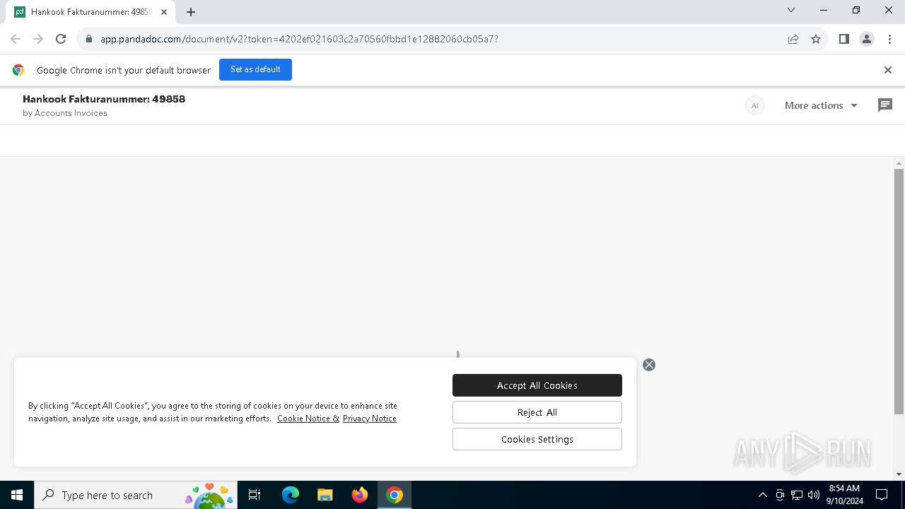Click the scrollbar down arrow
This screenshot has width=905, height=509.
pos(899,474)
